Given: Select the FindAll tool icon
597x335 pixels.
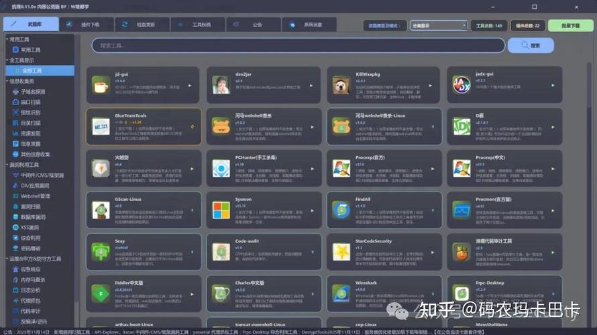Looking at the screenshot, I should click(x=341, y=210).
